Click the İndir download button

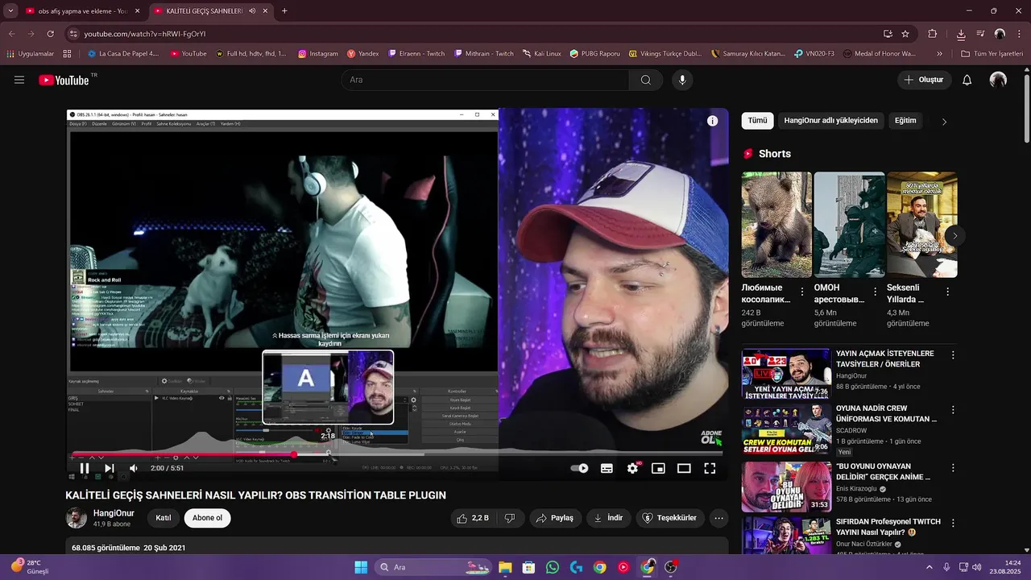click(608, 518)
